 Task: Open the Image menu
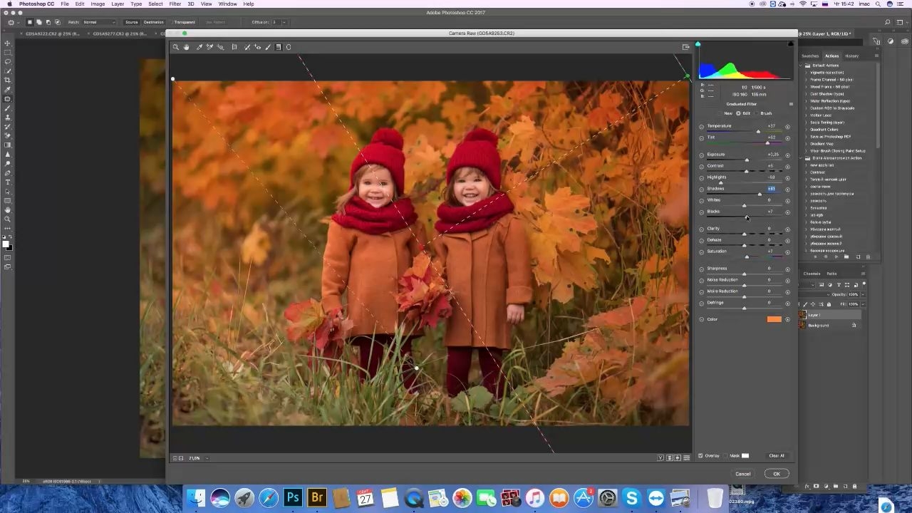[x=98, y=4]
